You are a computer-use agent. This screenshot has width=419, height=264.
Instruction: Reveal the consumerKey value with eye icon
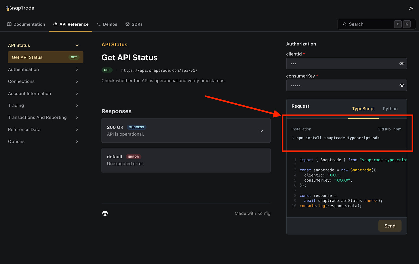pyautogui.click(x=402, y=85)
